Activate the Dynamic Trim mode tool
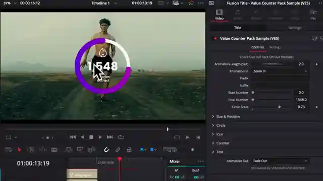 coord(42,150)
